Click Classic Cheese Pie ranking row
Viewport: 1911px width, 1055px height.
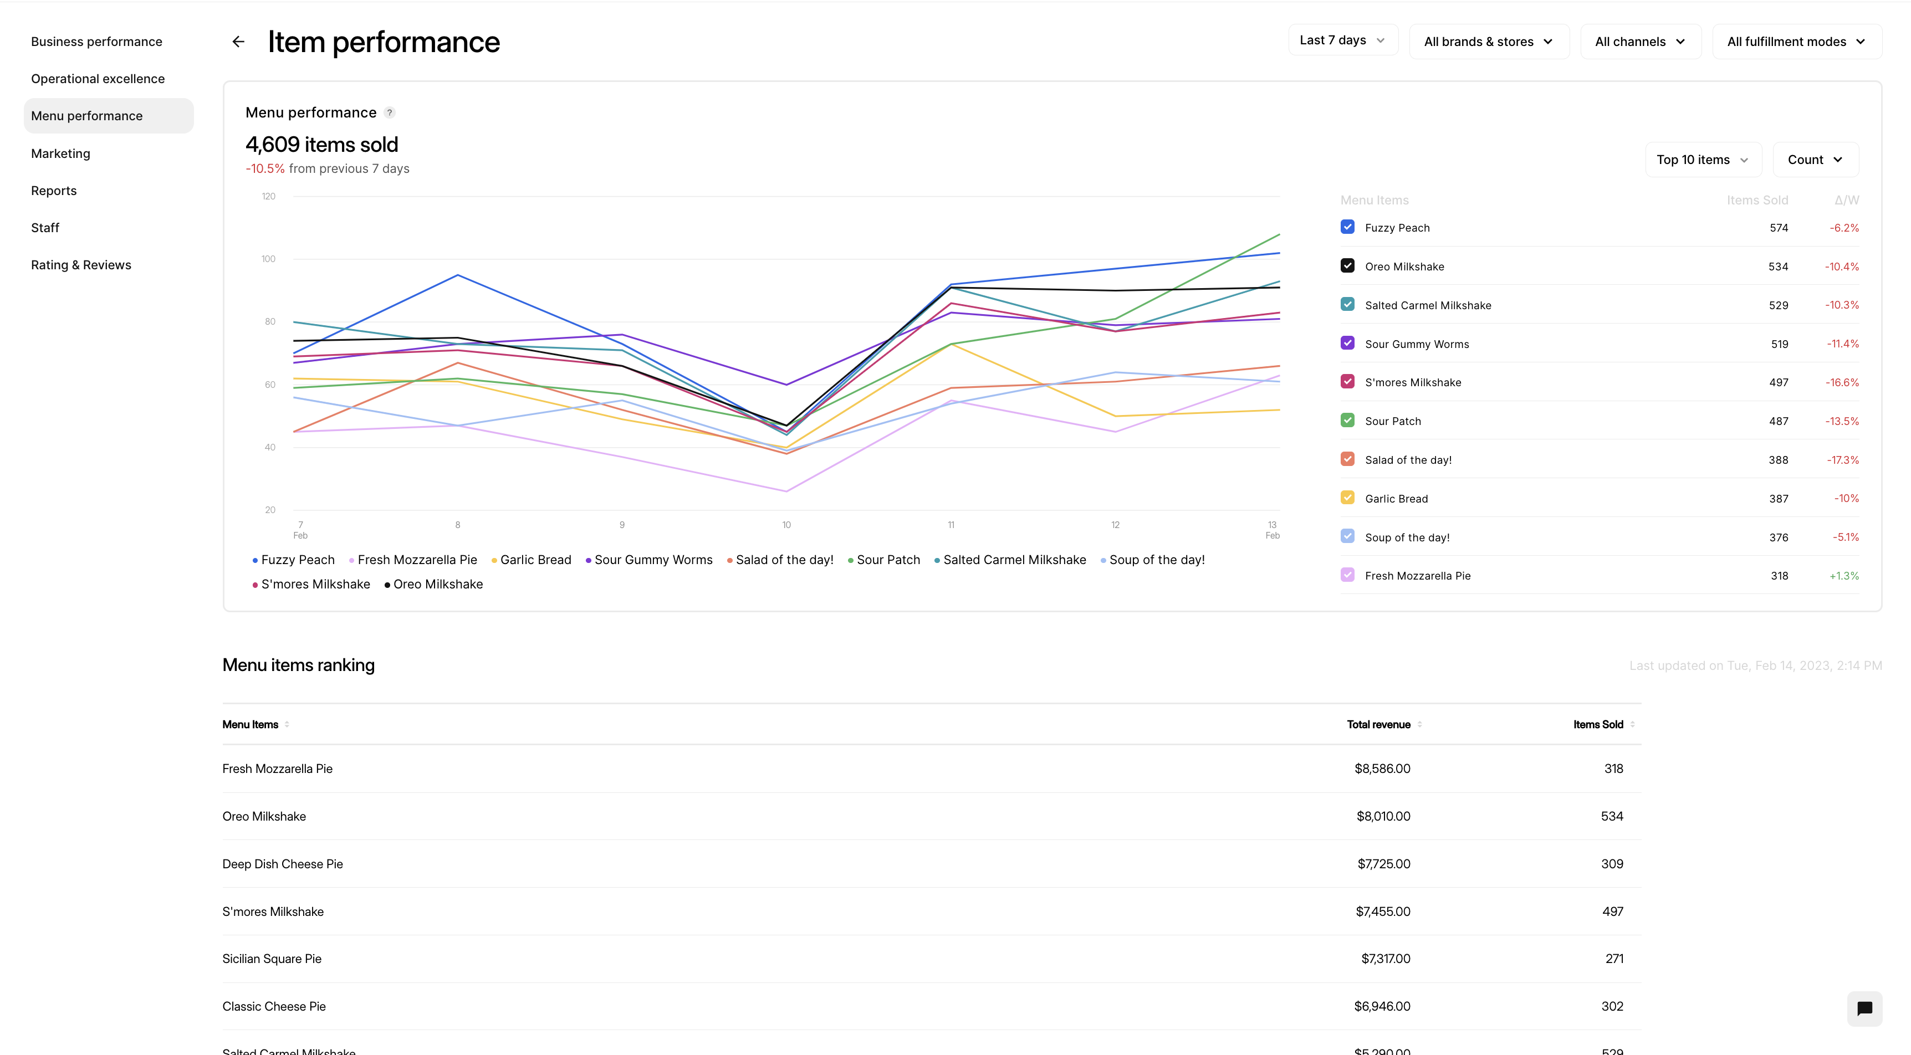(931, 1006)
